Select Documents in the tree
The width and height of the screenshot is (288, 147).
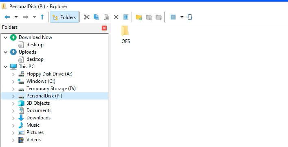39,110
